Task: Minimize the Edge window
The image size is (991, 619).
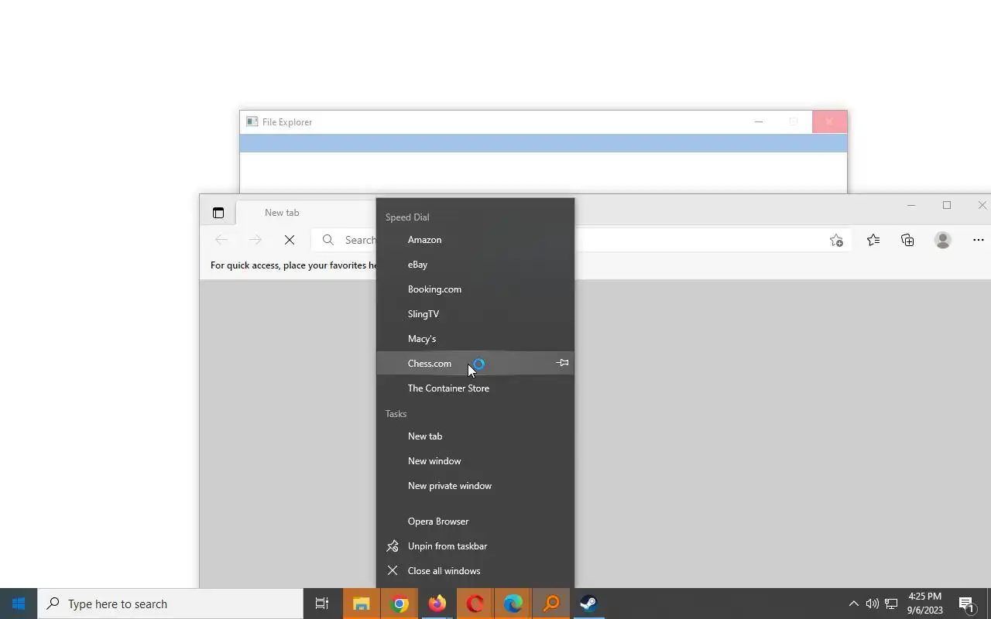Action: (x=911, y=205)
